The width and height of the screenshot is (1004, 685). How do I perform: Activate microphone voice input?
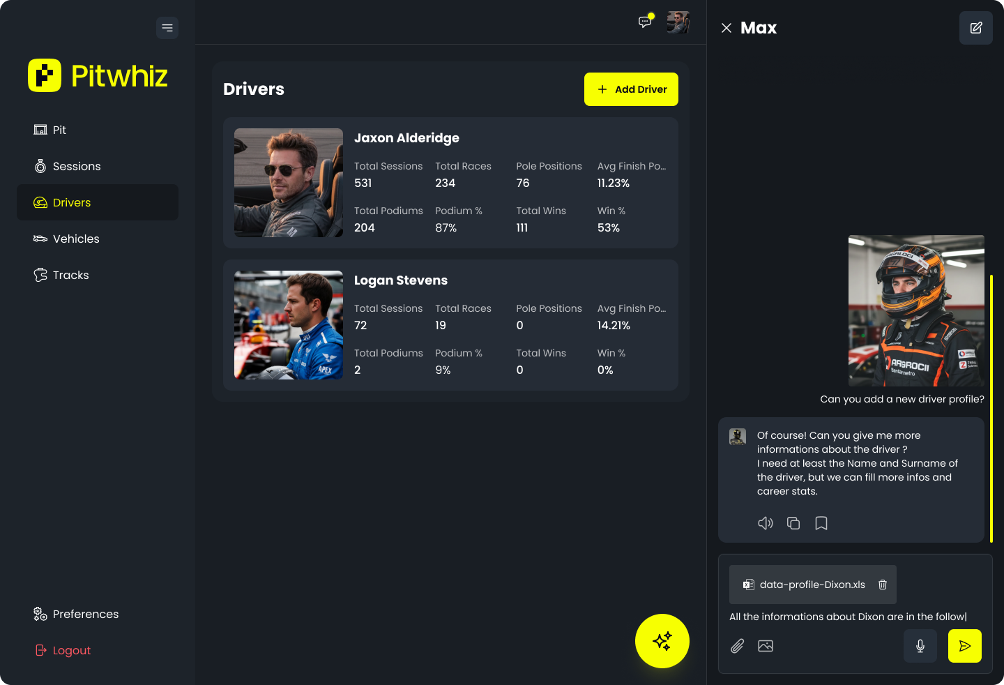tap(920, 646)
